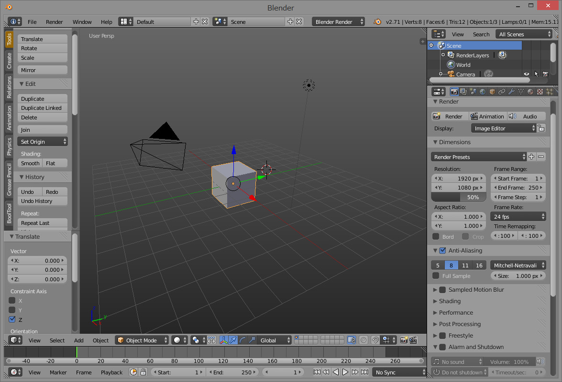The image size is (562, 382).
Task: Enable the Bord border render checkbox
Action: coord(436,236)
